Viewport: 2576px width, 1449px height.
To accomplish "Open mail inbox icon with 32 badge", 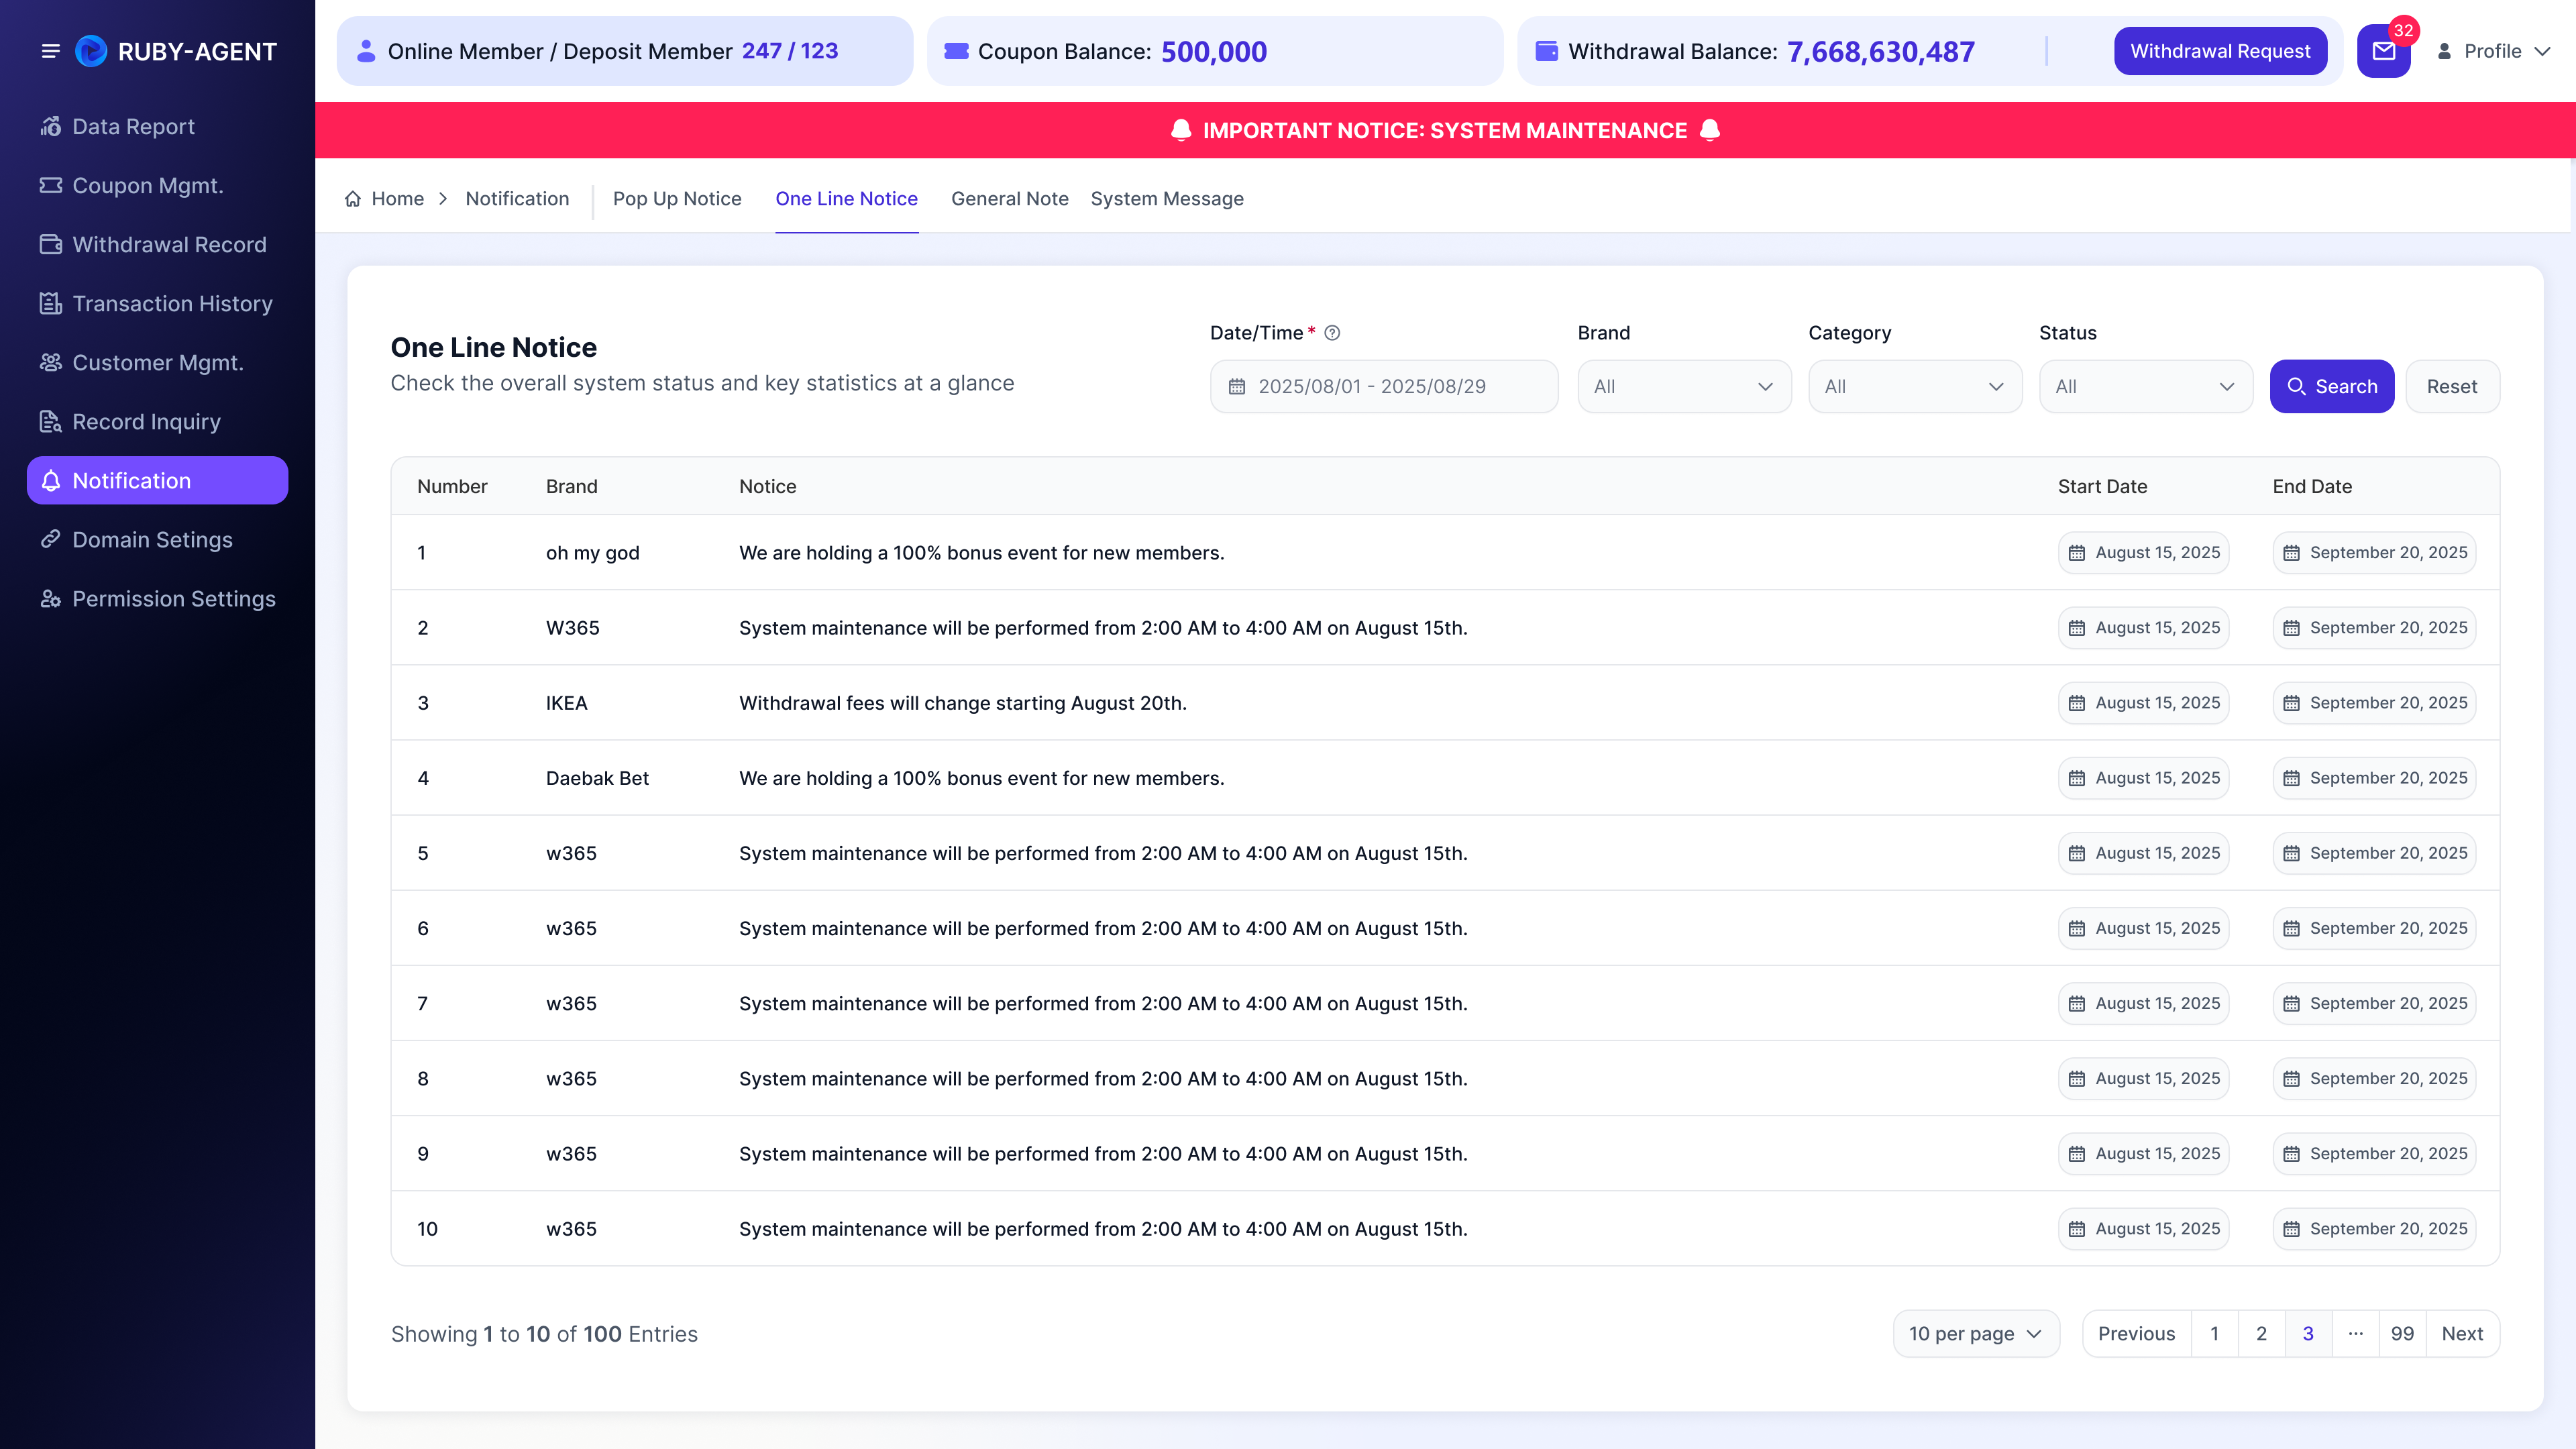I will [x=2383, y=51].
